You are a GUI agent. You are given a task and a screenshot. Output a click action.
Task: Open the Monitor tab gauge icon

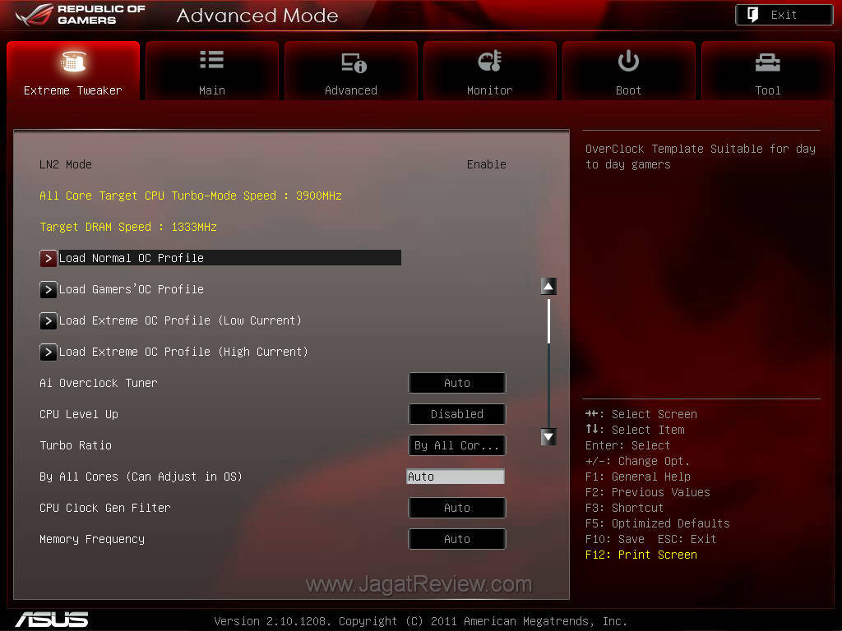click(x=489, y=62)
